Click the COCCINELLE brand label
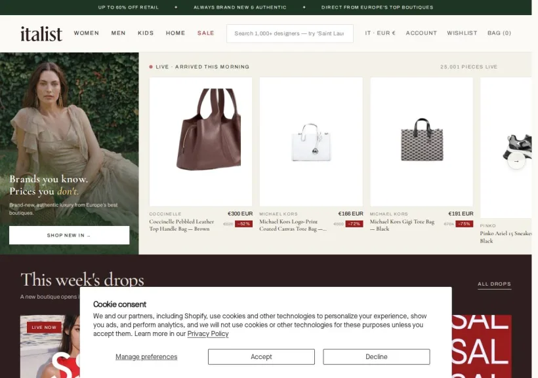 coord(165,214)
